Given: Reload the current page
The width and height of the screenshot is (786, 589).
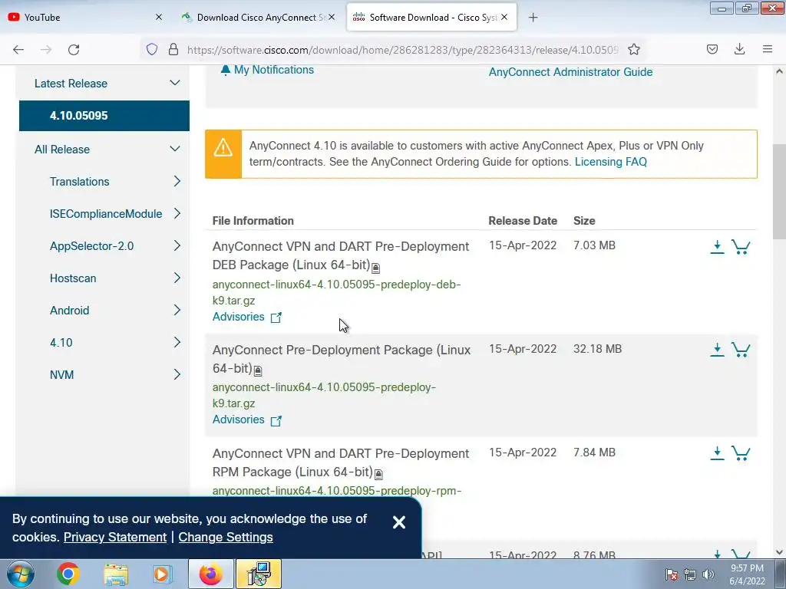Looking at the screenshot, I should click(x=74, y=50).
